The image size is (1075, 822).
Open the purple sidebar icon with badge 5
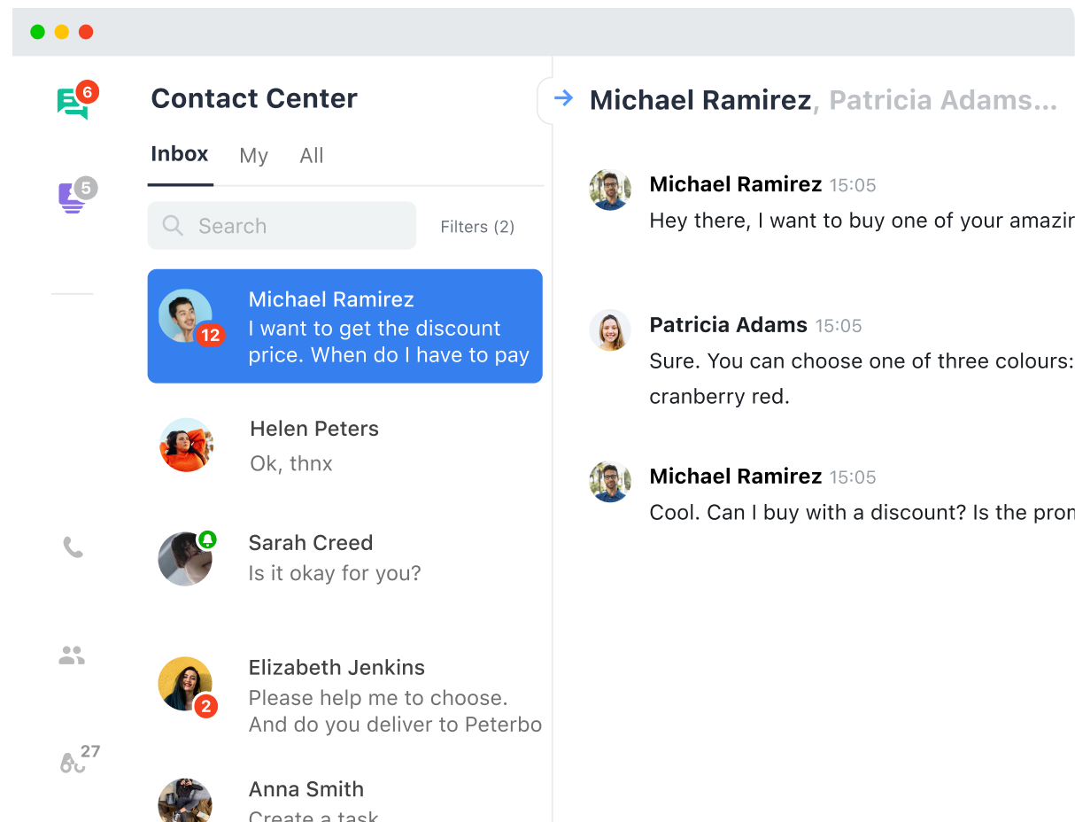click(x=72, y=198)
